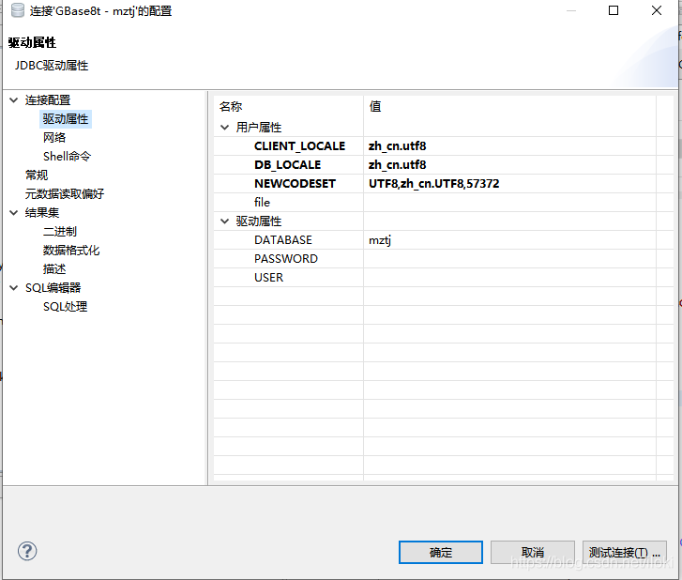Open the Shell命令 settings page
The height and width of the screenshot is (580, 682).
[67, 156]
